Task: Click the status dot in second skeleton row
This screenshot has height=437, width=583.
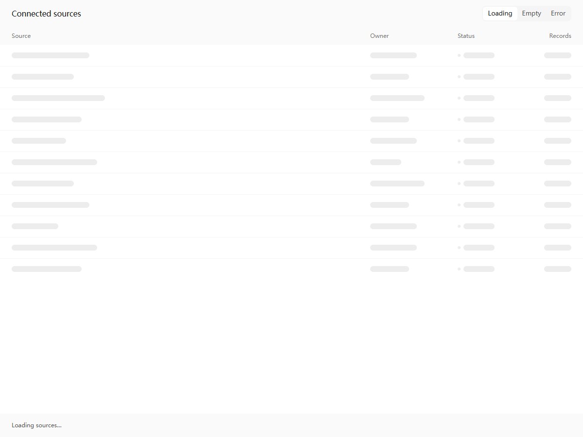Action: [x=459, y=77]
